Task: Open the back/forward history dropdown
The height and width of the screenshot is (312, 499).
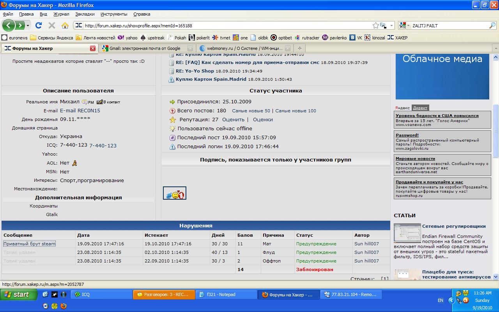Action: (x=28, y=26)
